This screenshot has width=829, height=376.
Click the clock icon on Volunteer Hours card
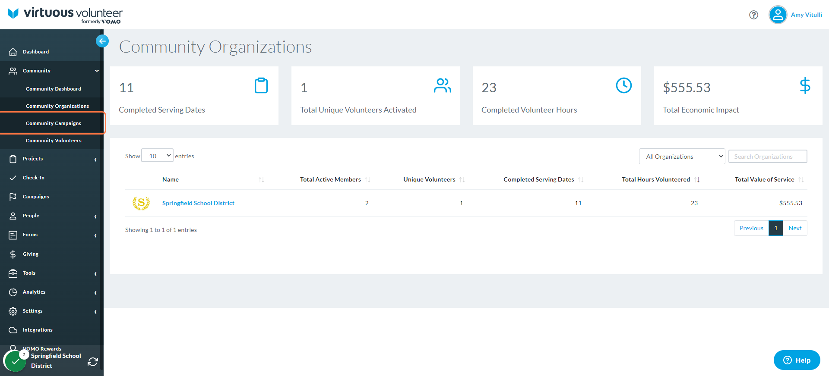point(624,85)
